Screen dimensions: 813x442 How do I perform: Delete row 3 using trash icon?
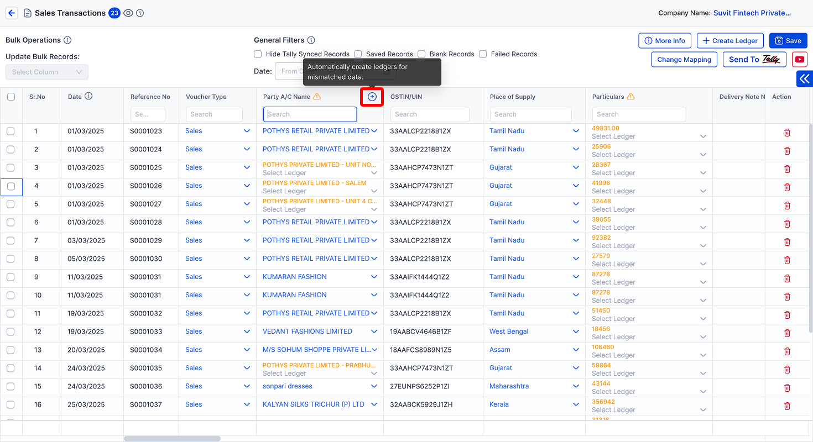coord(788,169)
